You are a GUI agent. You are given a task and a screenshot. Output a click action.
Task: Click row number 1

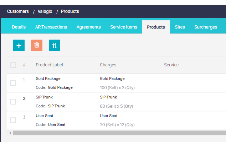click(24, 80)
